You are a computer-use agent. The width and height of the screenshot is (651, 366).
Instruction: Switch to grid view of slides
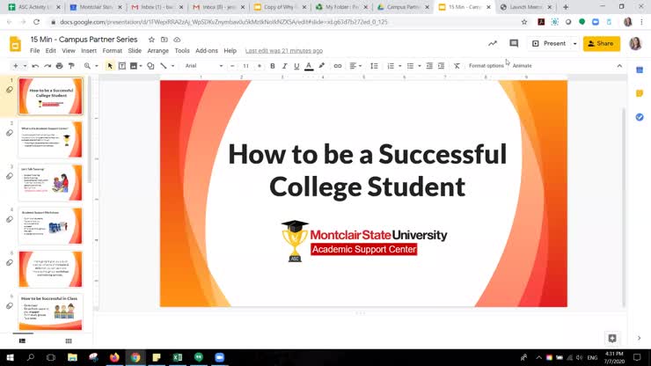(x=69, y=341)
